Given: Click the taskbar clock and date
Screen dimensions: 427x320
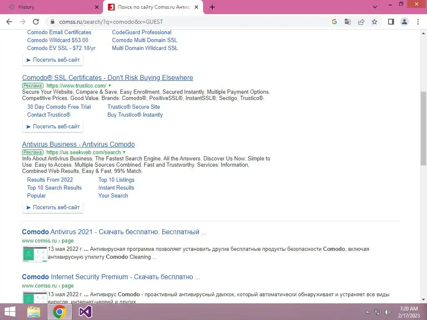Looking at the screenshot, I should coord(409,312).
